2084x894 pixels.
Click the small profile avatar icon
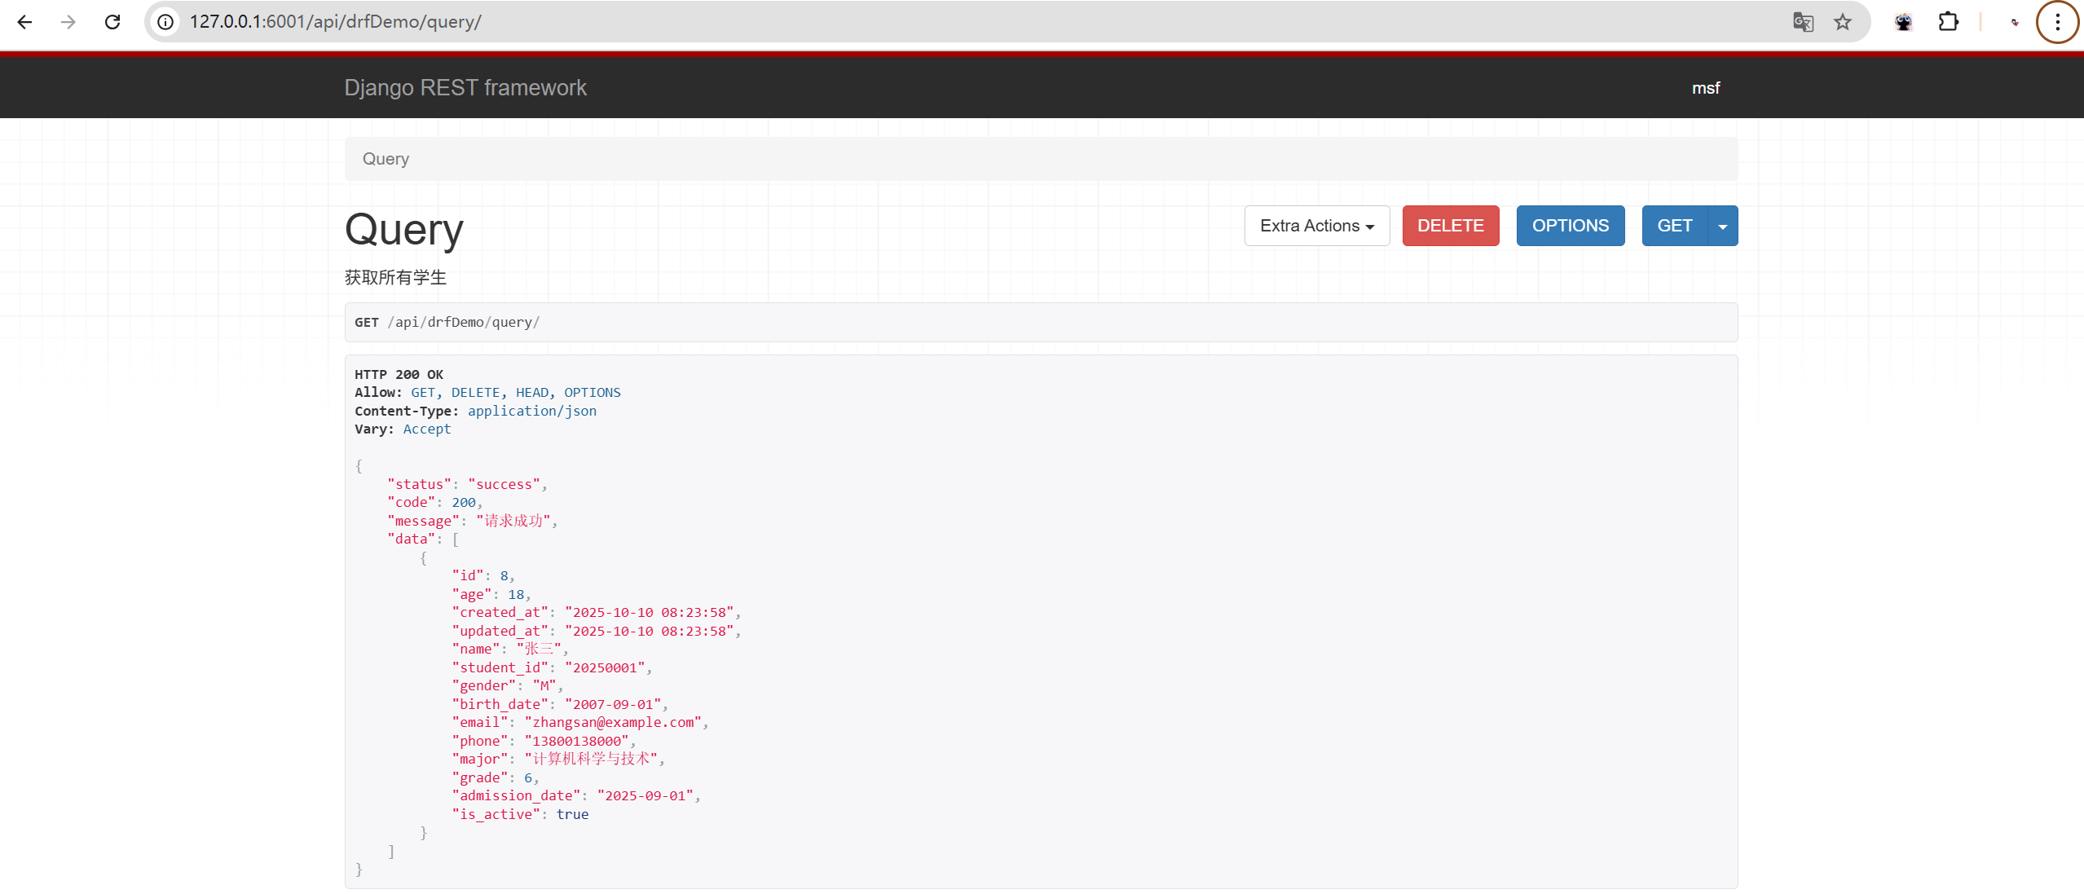pyautogui.click(x=2015, y=22)
